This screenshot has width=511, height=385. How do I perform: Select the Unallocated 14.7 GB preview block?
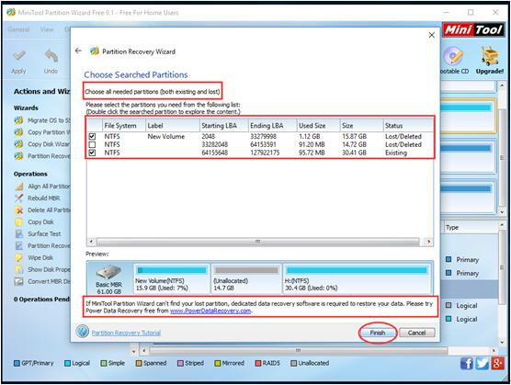coord(246,278)
